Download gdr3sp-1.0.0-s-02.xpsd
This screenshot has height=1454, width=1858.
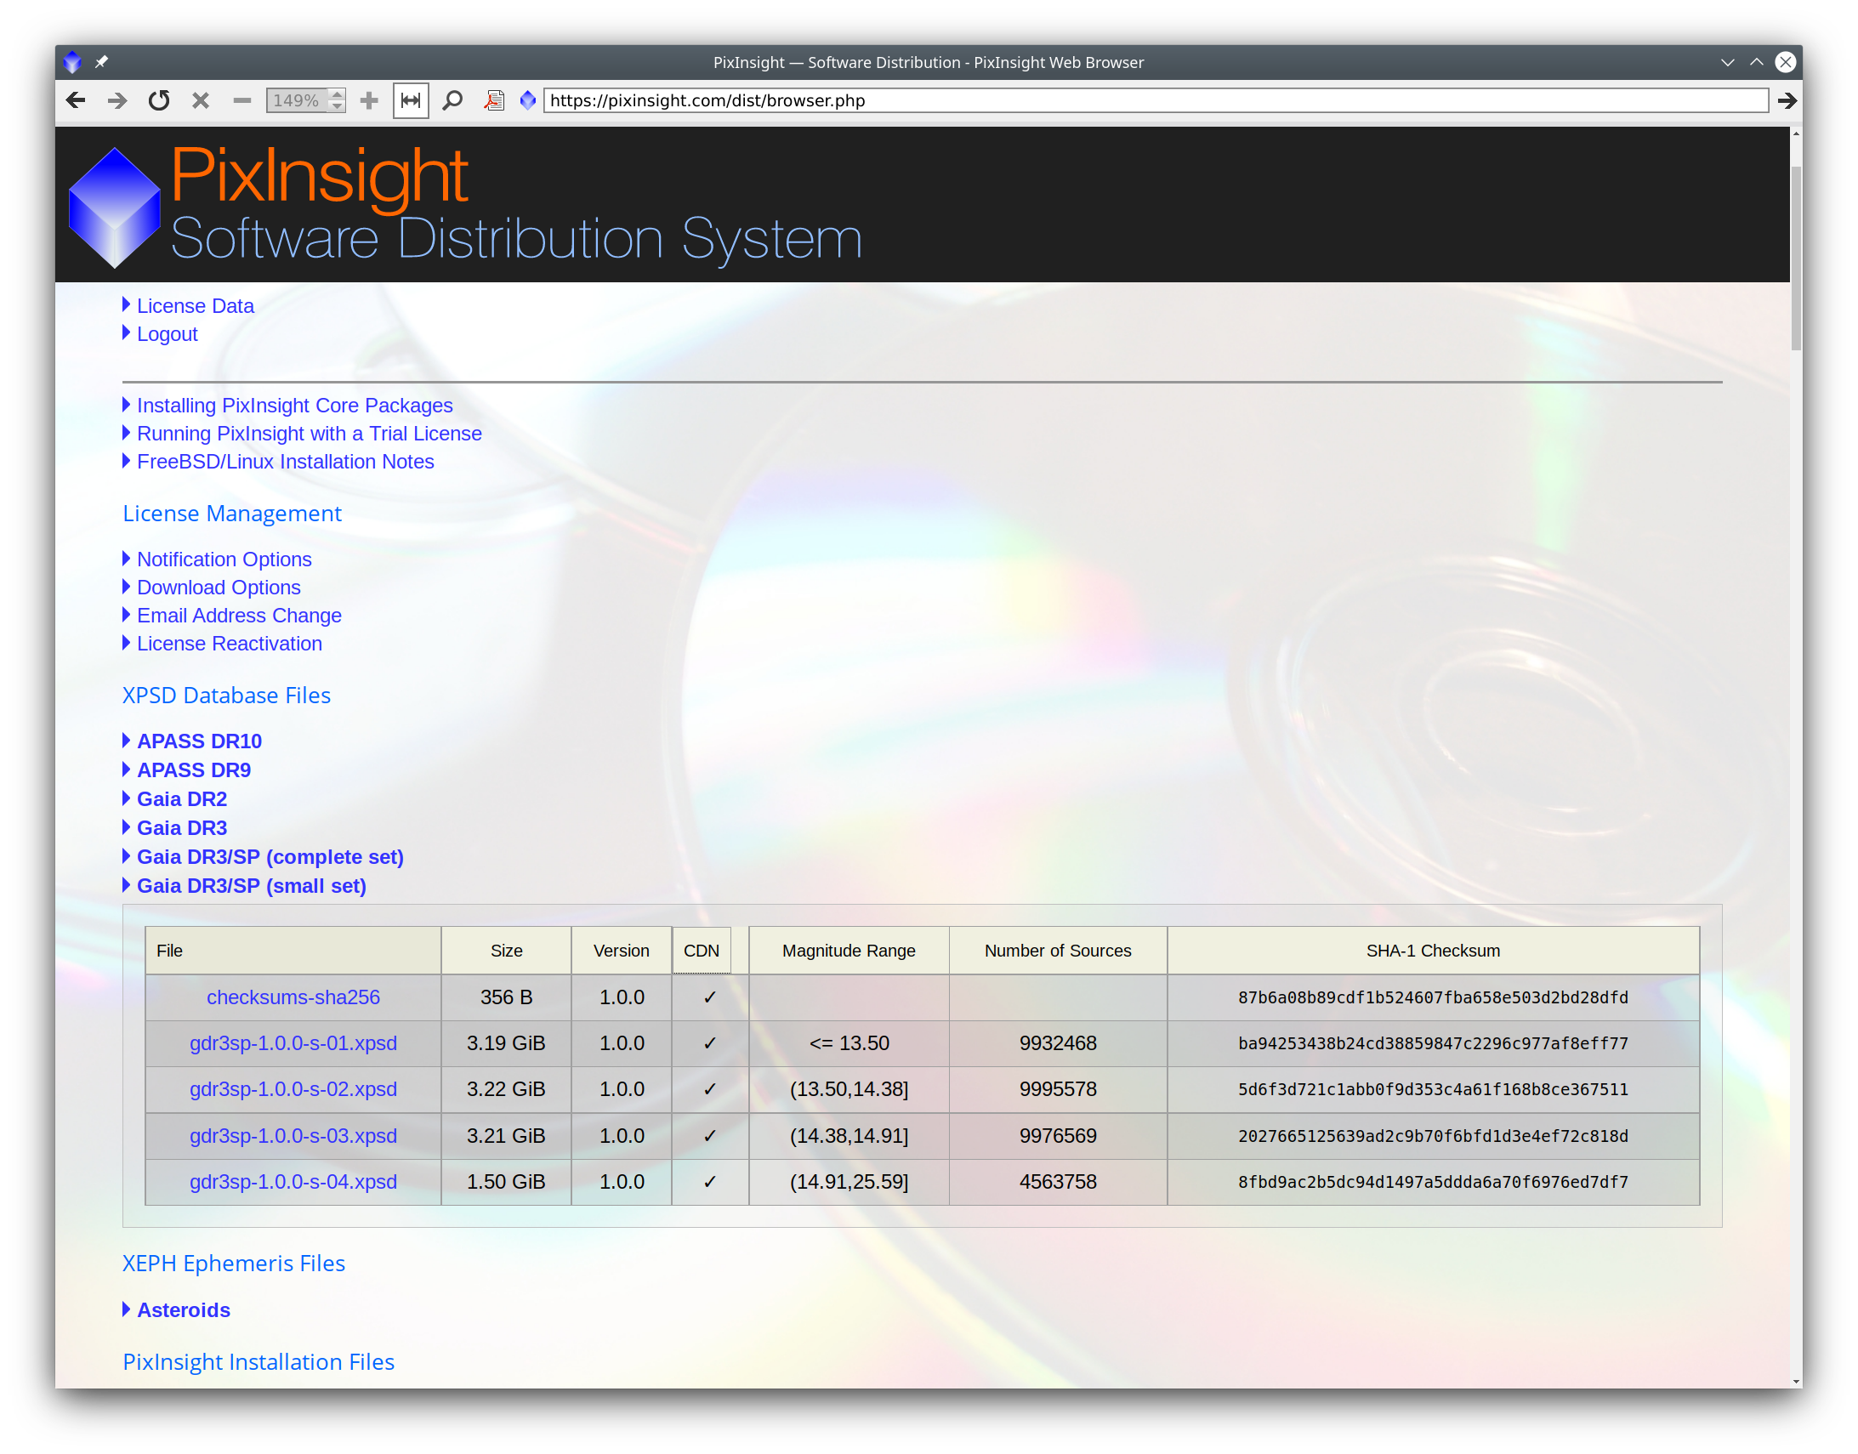[293, 1088]
